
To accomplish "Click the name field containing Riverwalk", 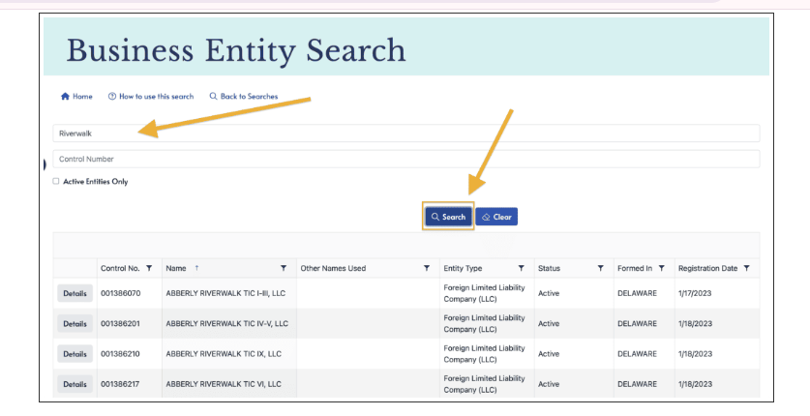I will click(406, 134).
